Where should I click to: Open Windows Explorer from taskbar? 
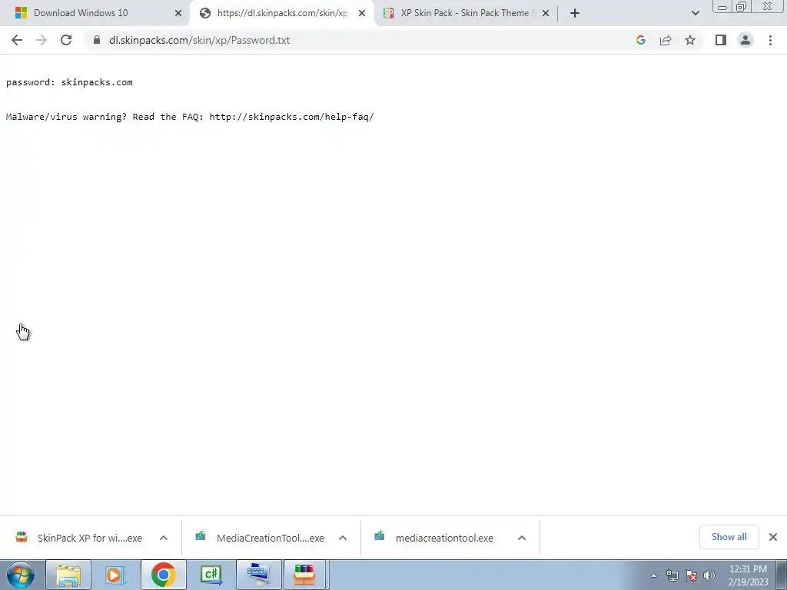[68, 575]
